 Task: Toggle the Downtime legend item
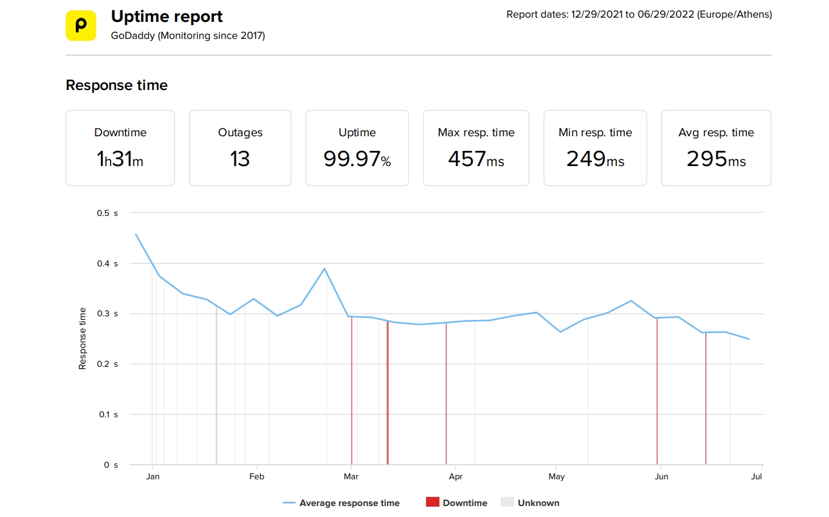coord(456,503)
